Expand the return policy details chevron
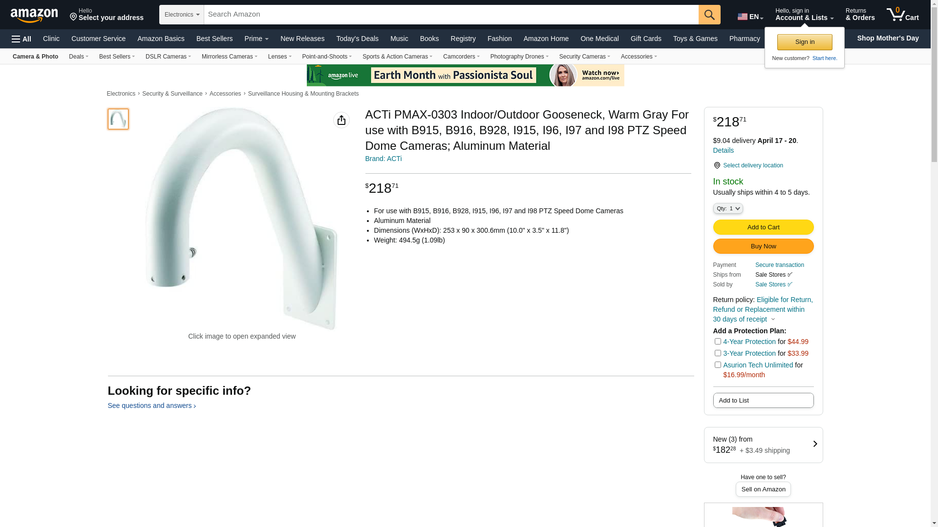The height and width of the screenshot is (527, 938). 773,320
